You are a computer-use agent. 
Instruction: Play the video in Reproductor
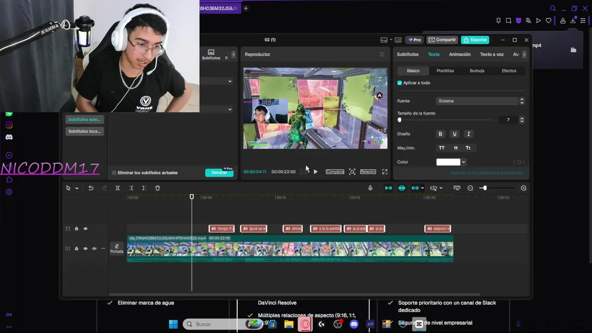coord(315,172)
